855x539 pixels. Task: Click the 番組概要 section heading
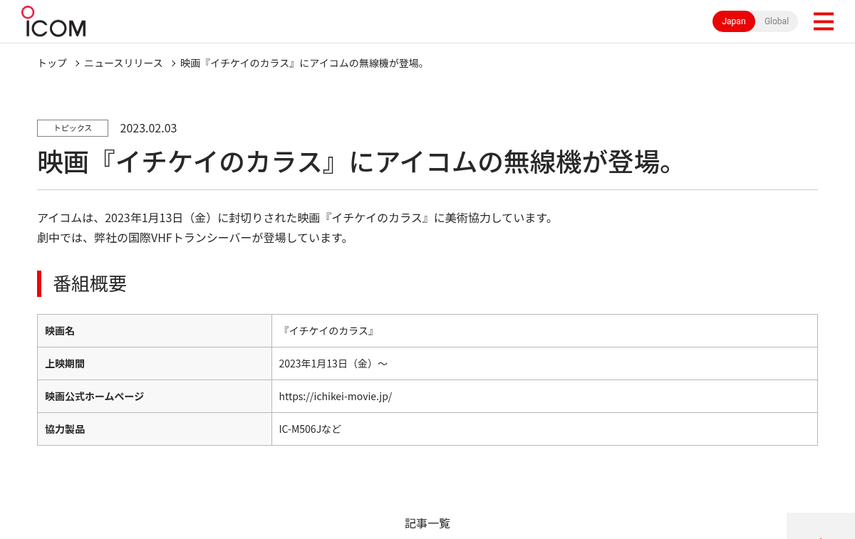[90, 283]
